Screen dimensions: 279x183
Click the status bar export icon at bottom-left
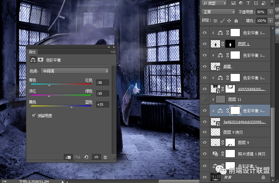[x=4, y=181]
